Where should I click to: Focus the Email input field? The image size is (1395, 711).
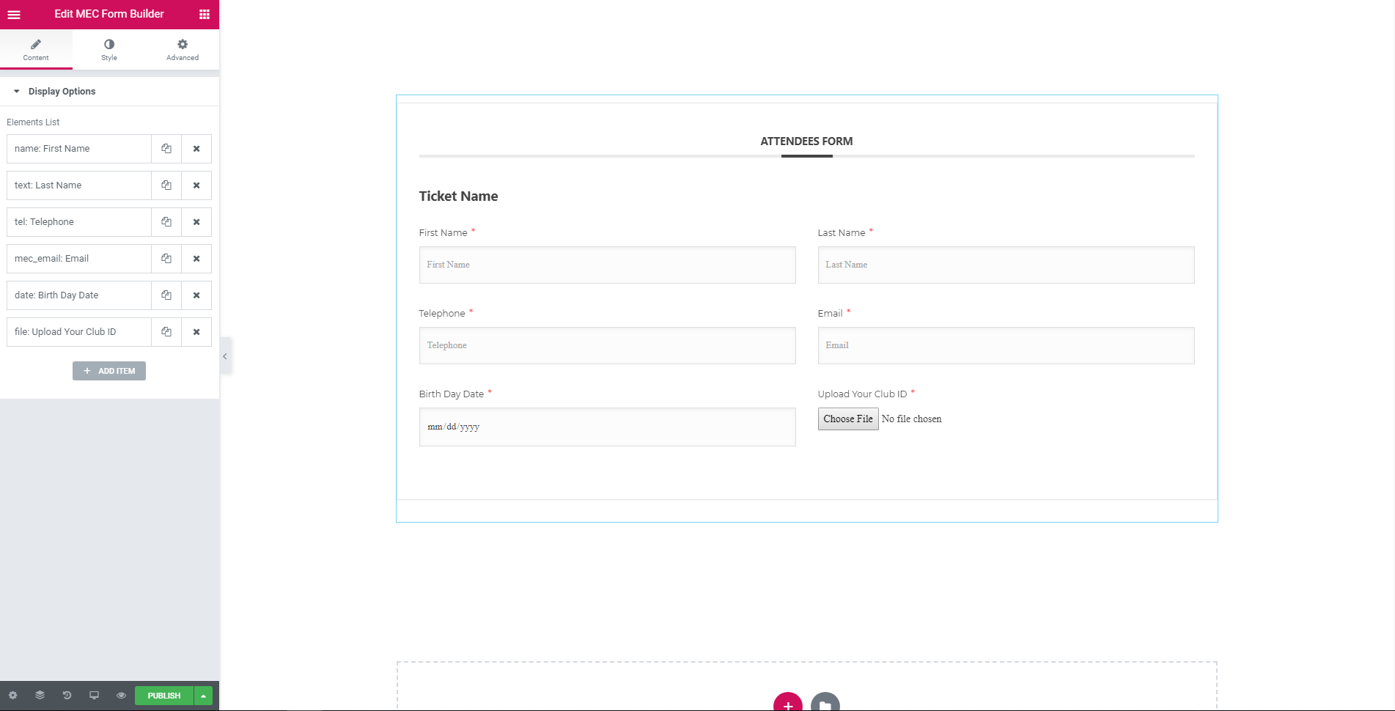click(1006, 345)
